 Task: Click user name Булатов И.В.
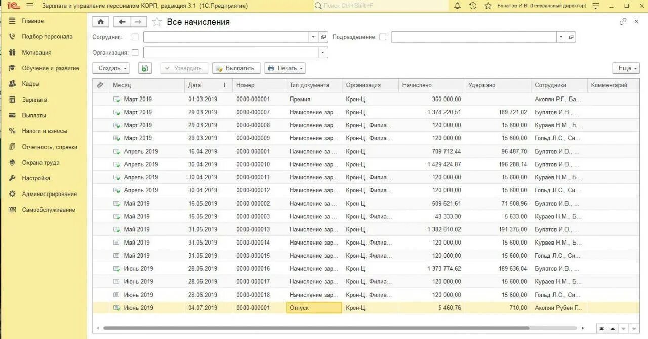[542, 6]
